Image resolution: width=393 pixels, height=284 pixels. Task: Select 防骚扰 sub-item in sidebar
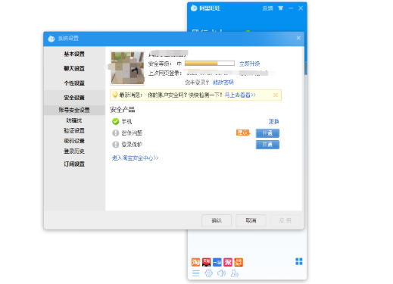[x=74, y=120]
